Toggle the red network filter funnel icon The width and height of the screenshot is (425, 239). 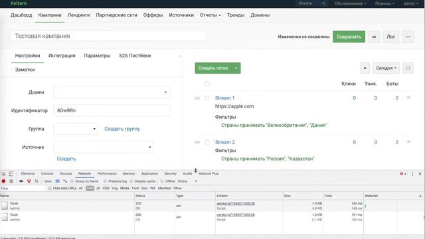pos(29,181)
